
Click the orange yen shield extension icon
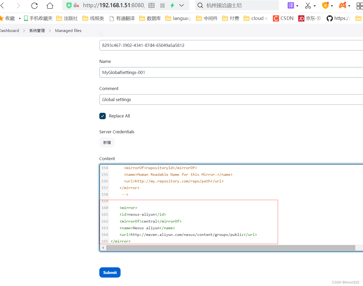pos(325,5)
